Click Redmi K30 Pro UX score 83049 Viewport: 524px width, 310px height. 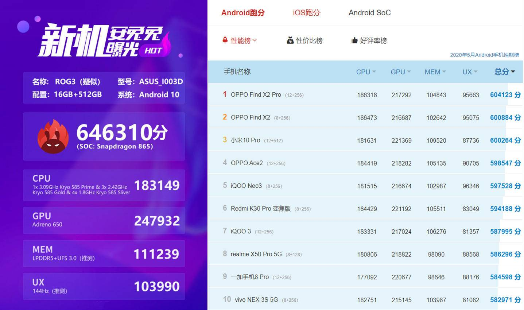[471, 209]
